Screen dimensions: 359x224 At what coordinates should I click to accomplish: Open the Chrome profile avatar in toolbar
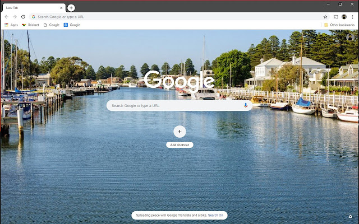click(344, 17)
